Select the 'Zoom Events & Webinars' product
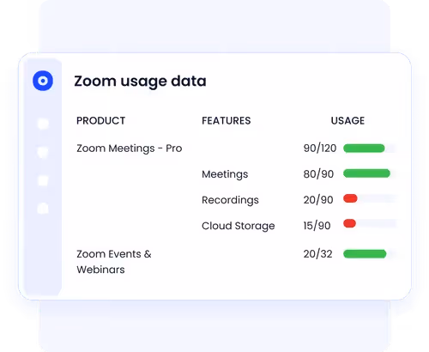Viewport: 429px width, 352px height. click(x=114, y=262)
